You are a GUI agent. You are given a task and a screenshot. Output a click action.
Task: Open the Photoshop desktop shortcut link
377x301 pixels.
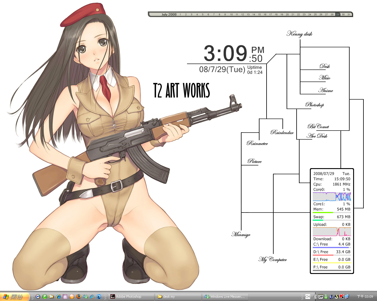(x=315, y=105)
